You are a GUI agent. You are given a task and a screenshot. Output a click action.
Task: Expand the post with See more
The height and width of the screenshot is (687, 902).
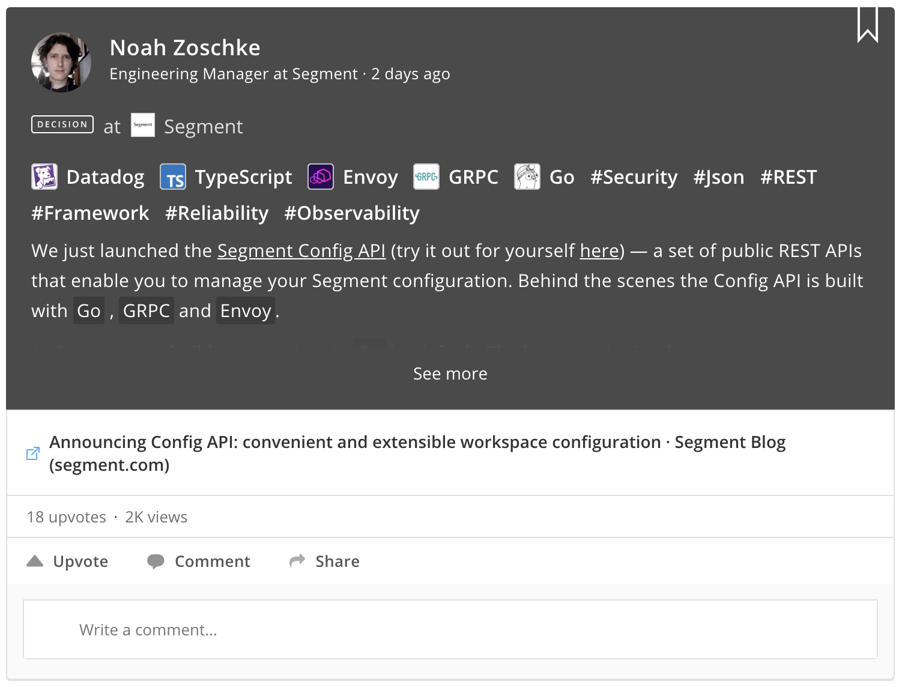[450, 374]
